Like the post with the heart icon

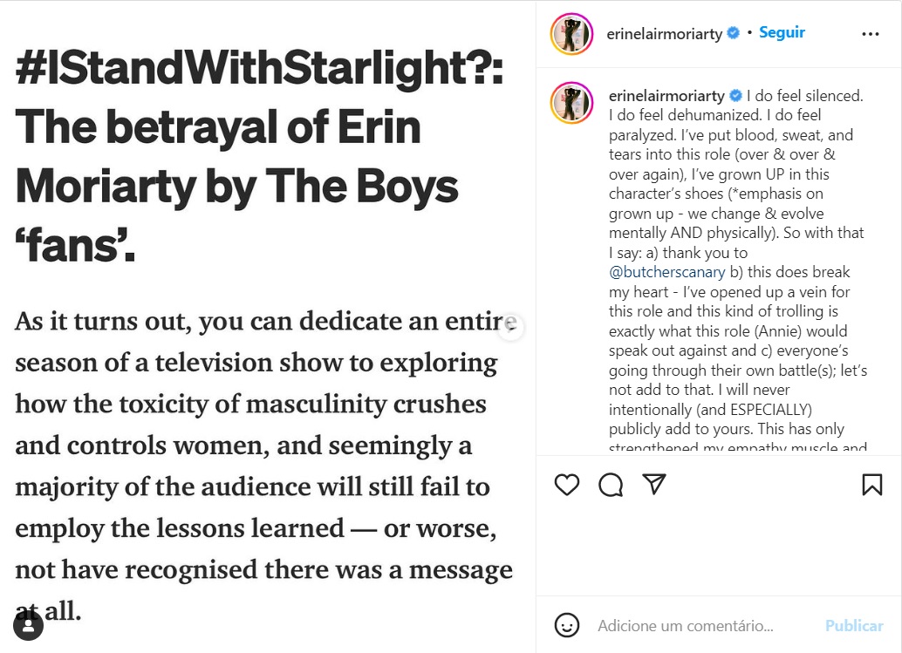tap(567, 485)
